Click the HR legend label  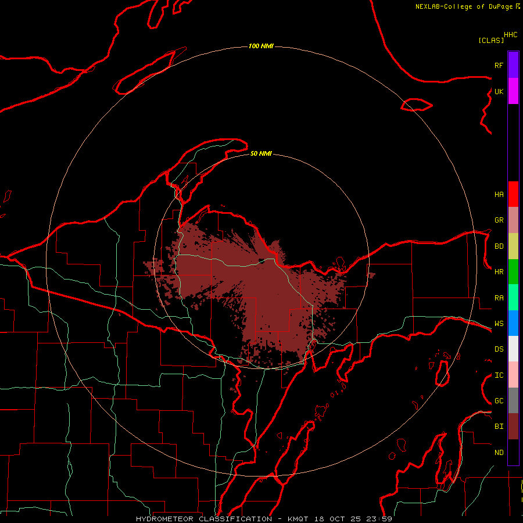click(499, 272)
